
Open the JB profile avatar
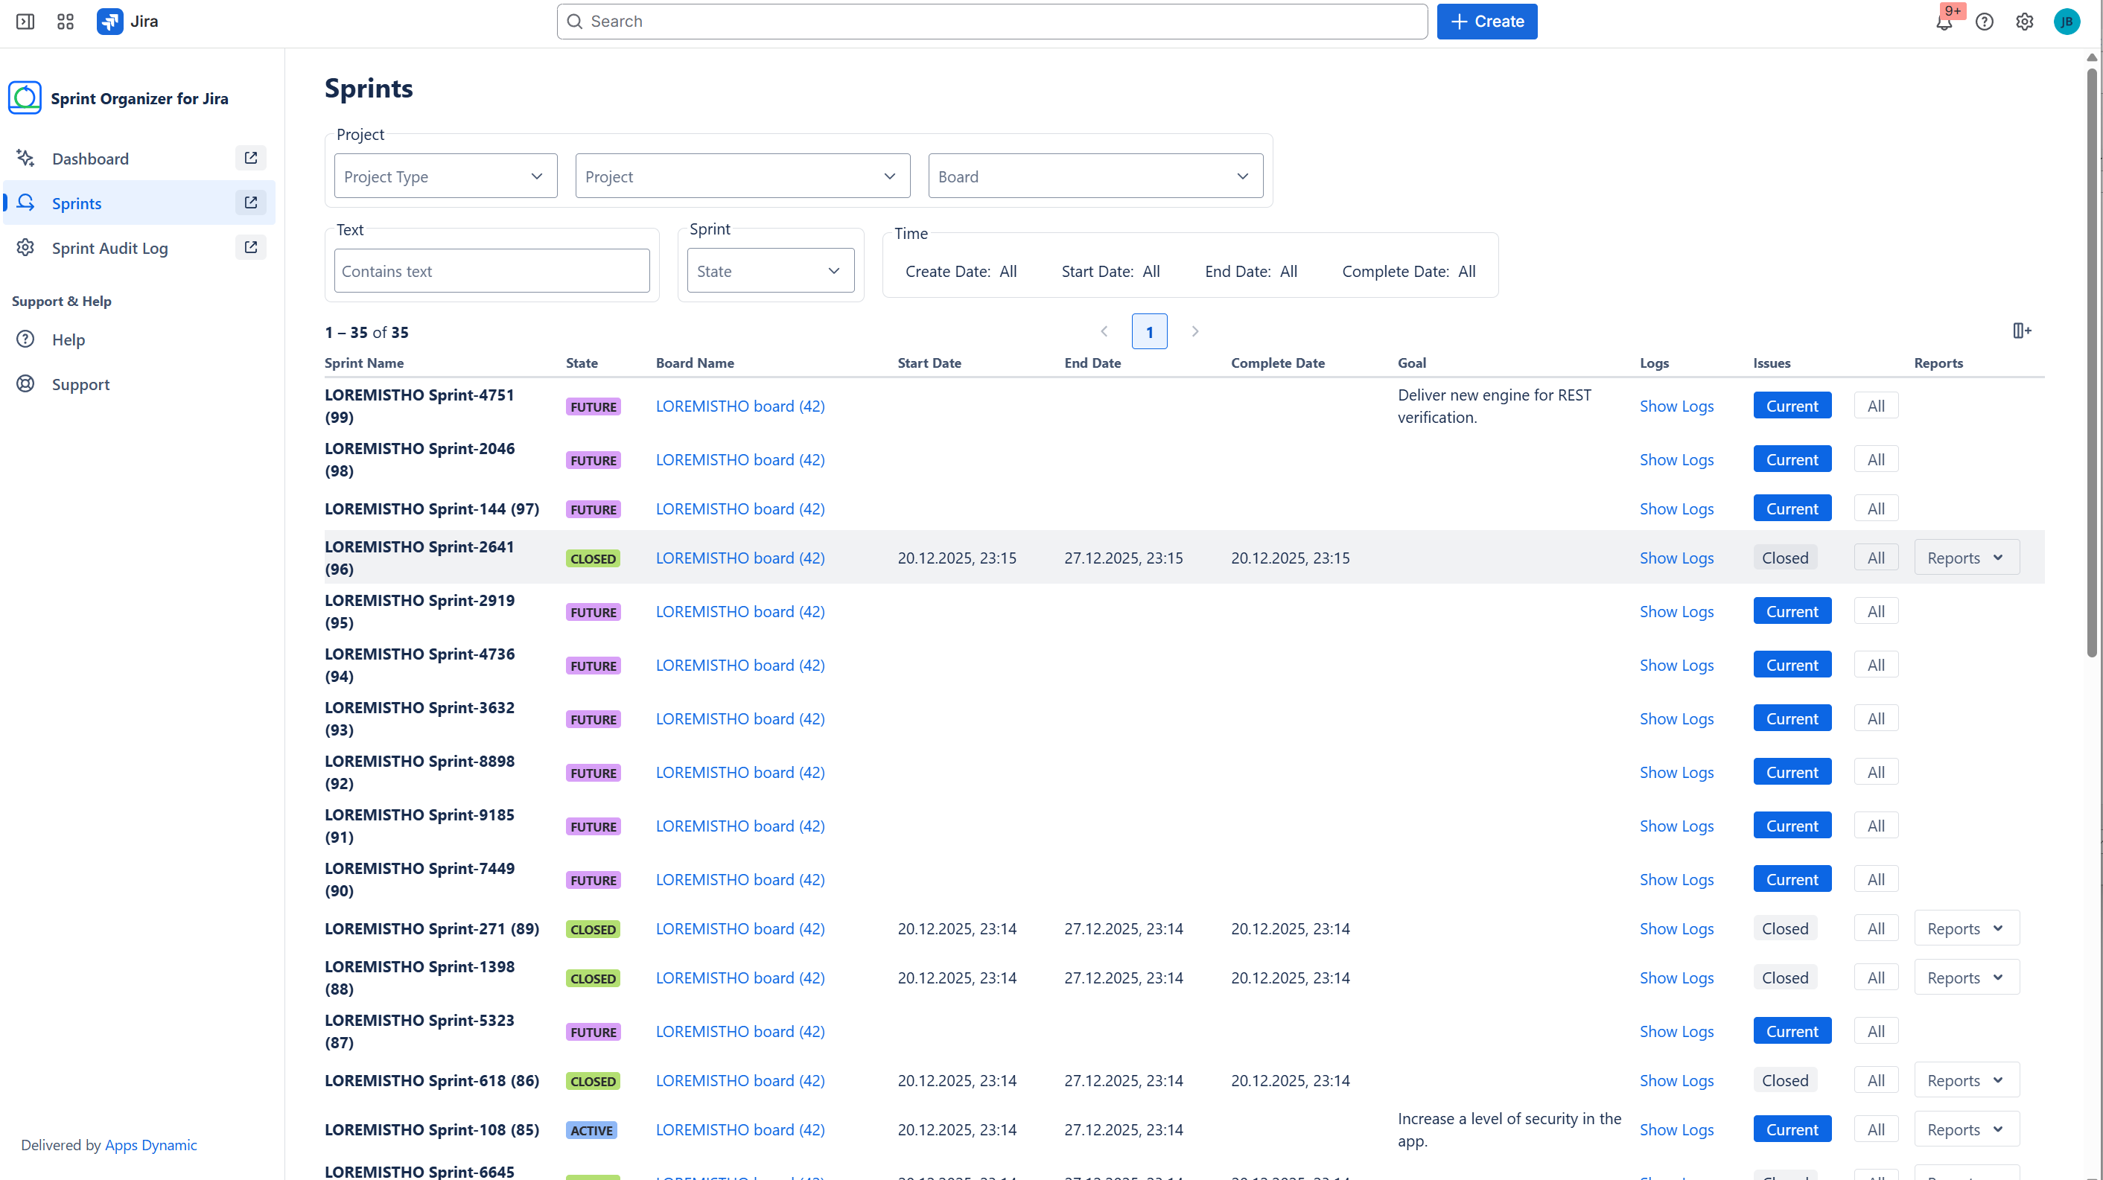click(2067, 22)
